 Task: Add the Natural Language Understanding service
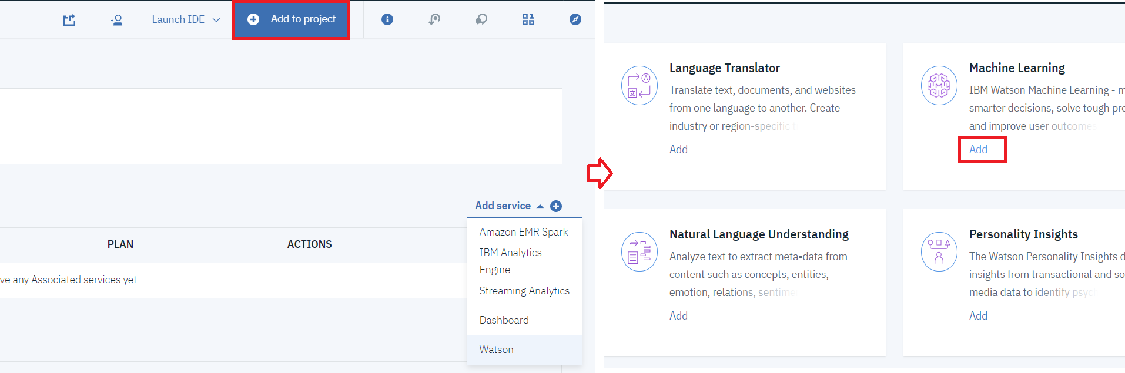[x=678, y=316]
